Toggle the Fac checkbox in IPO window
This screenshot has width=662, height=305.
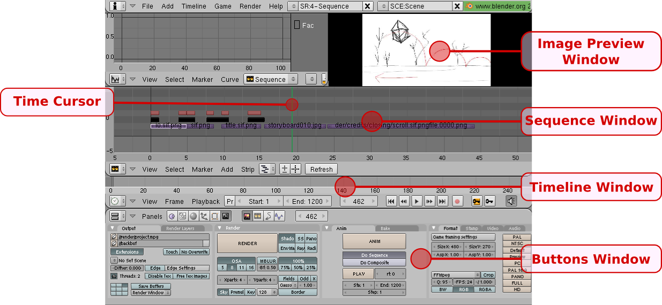pyautogui.click(x=297, y=25)
